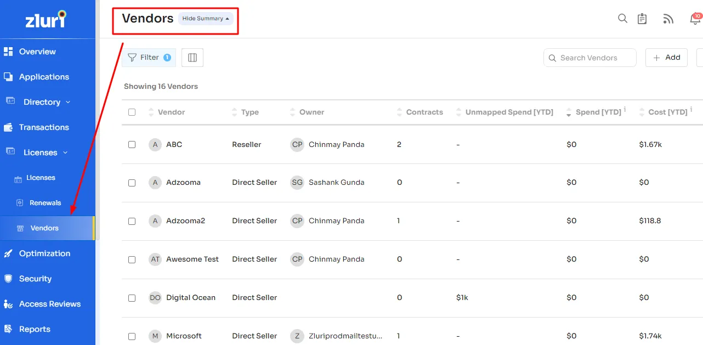
Task: Click the Add vendor button
Action: coord(666,58)
